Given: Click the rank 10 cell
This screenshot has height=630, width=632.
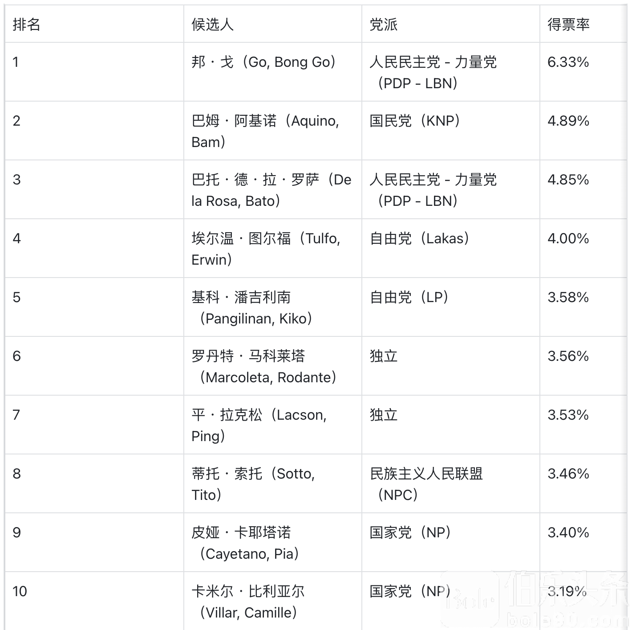Looking at the screenshot, I should (x=20, y=591).
